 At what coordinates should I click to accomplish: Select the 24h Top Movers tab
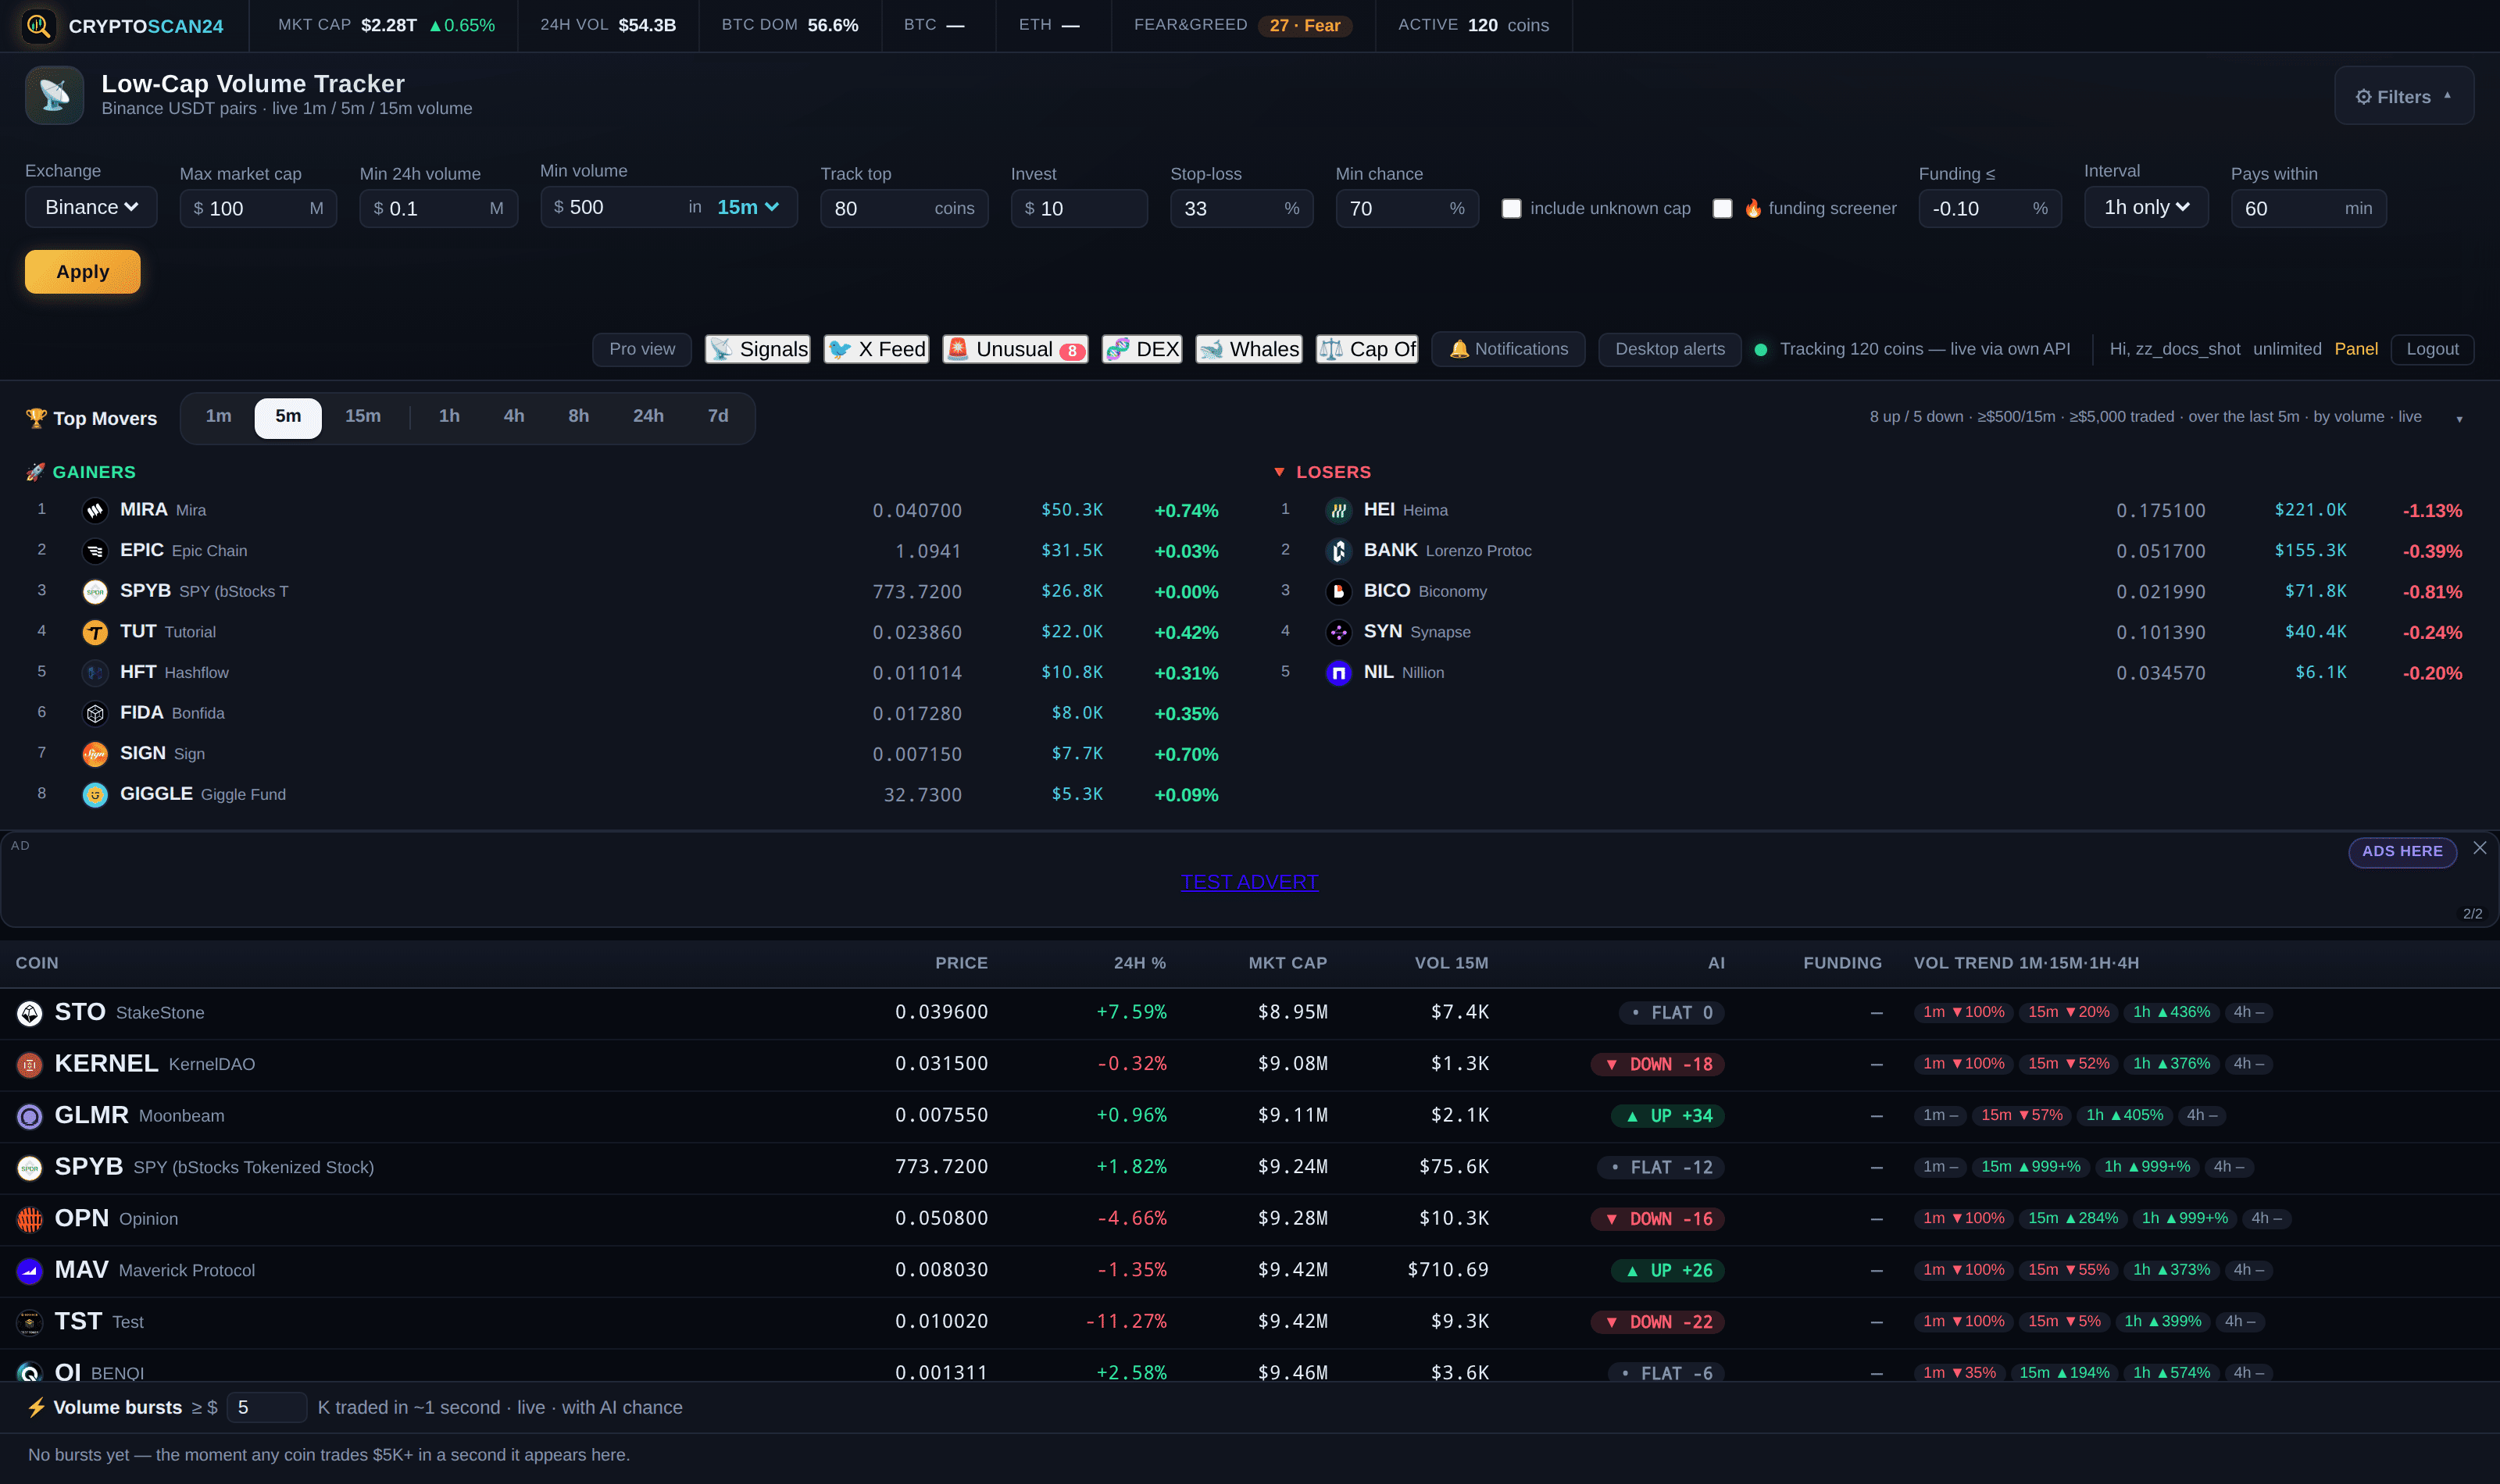(648, 416)
